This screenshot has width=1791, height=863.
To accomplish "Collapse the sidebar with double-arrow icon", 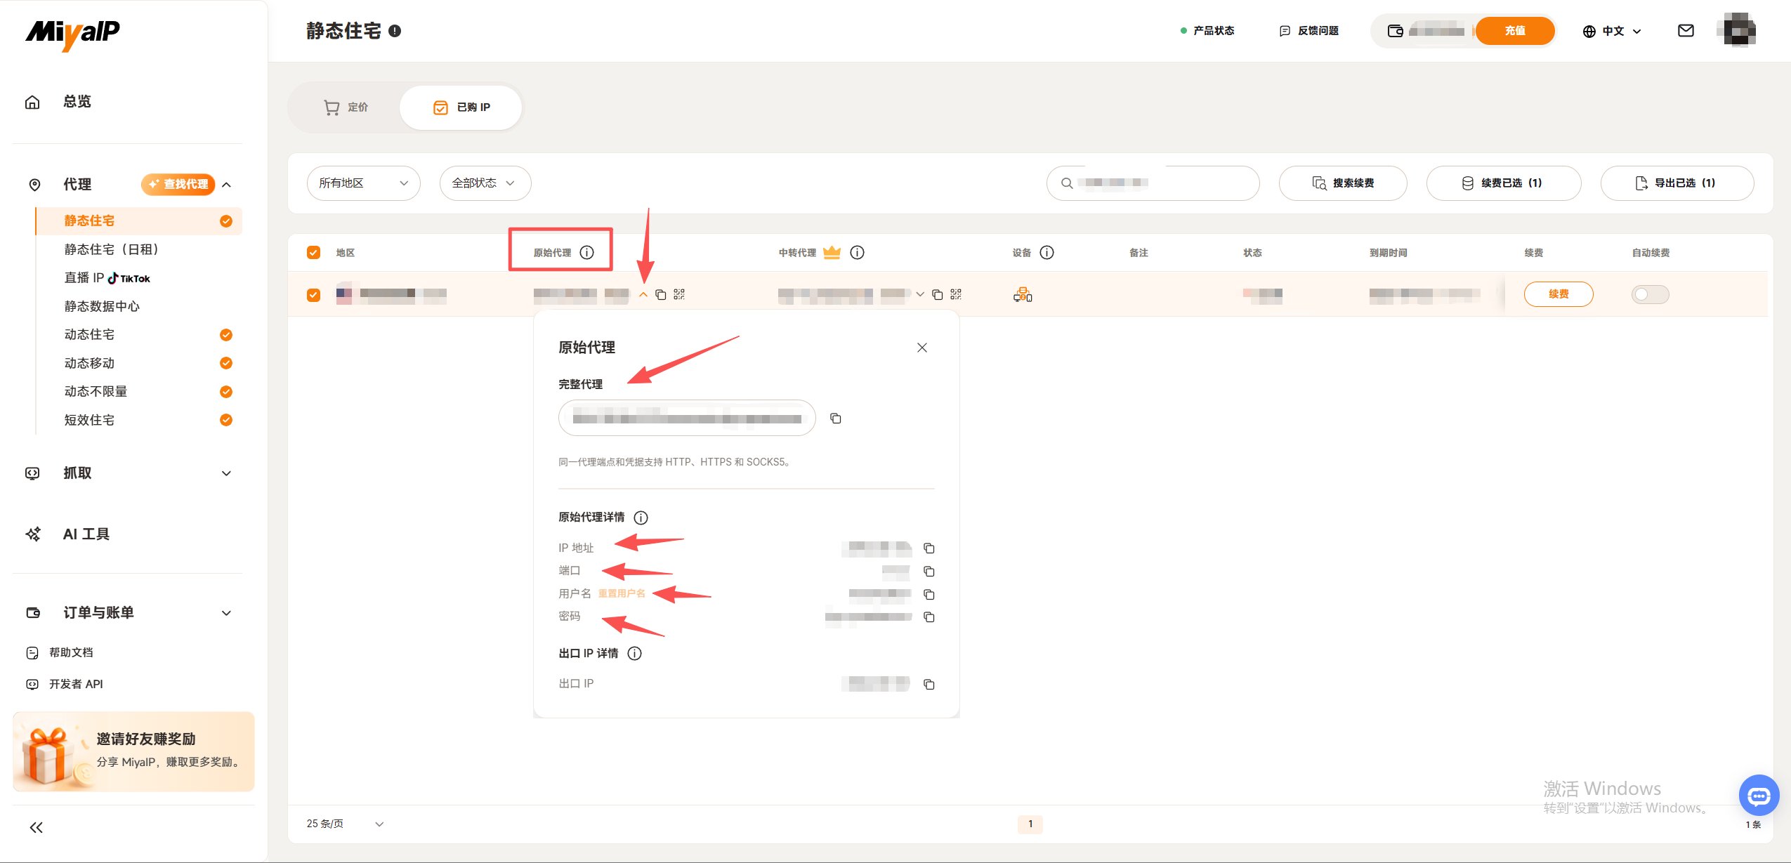I will pyautogui.click(x=37, y=827).
